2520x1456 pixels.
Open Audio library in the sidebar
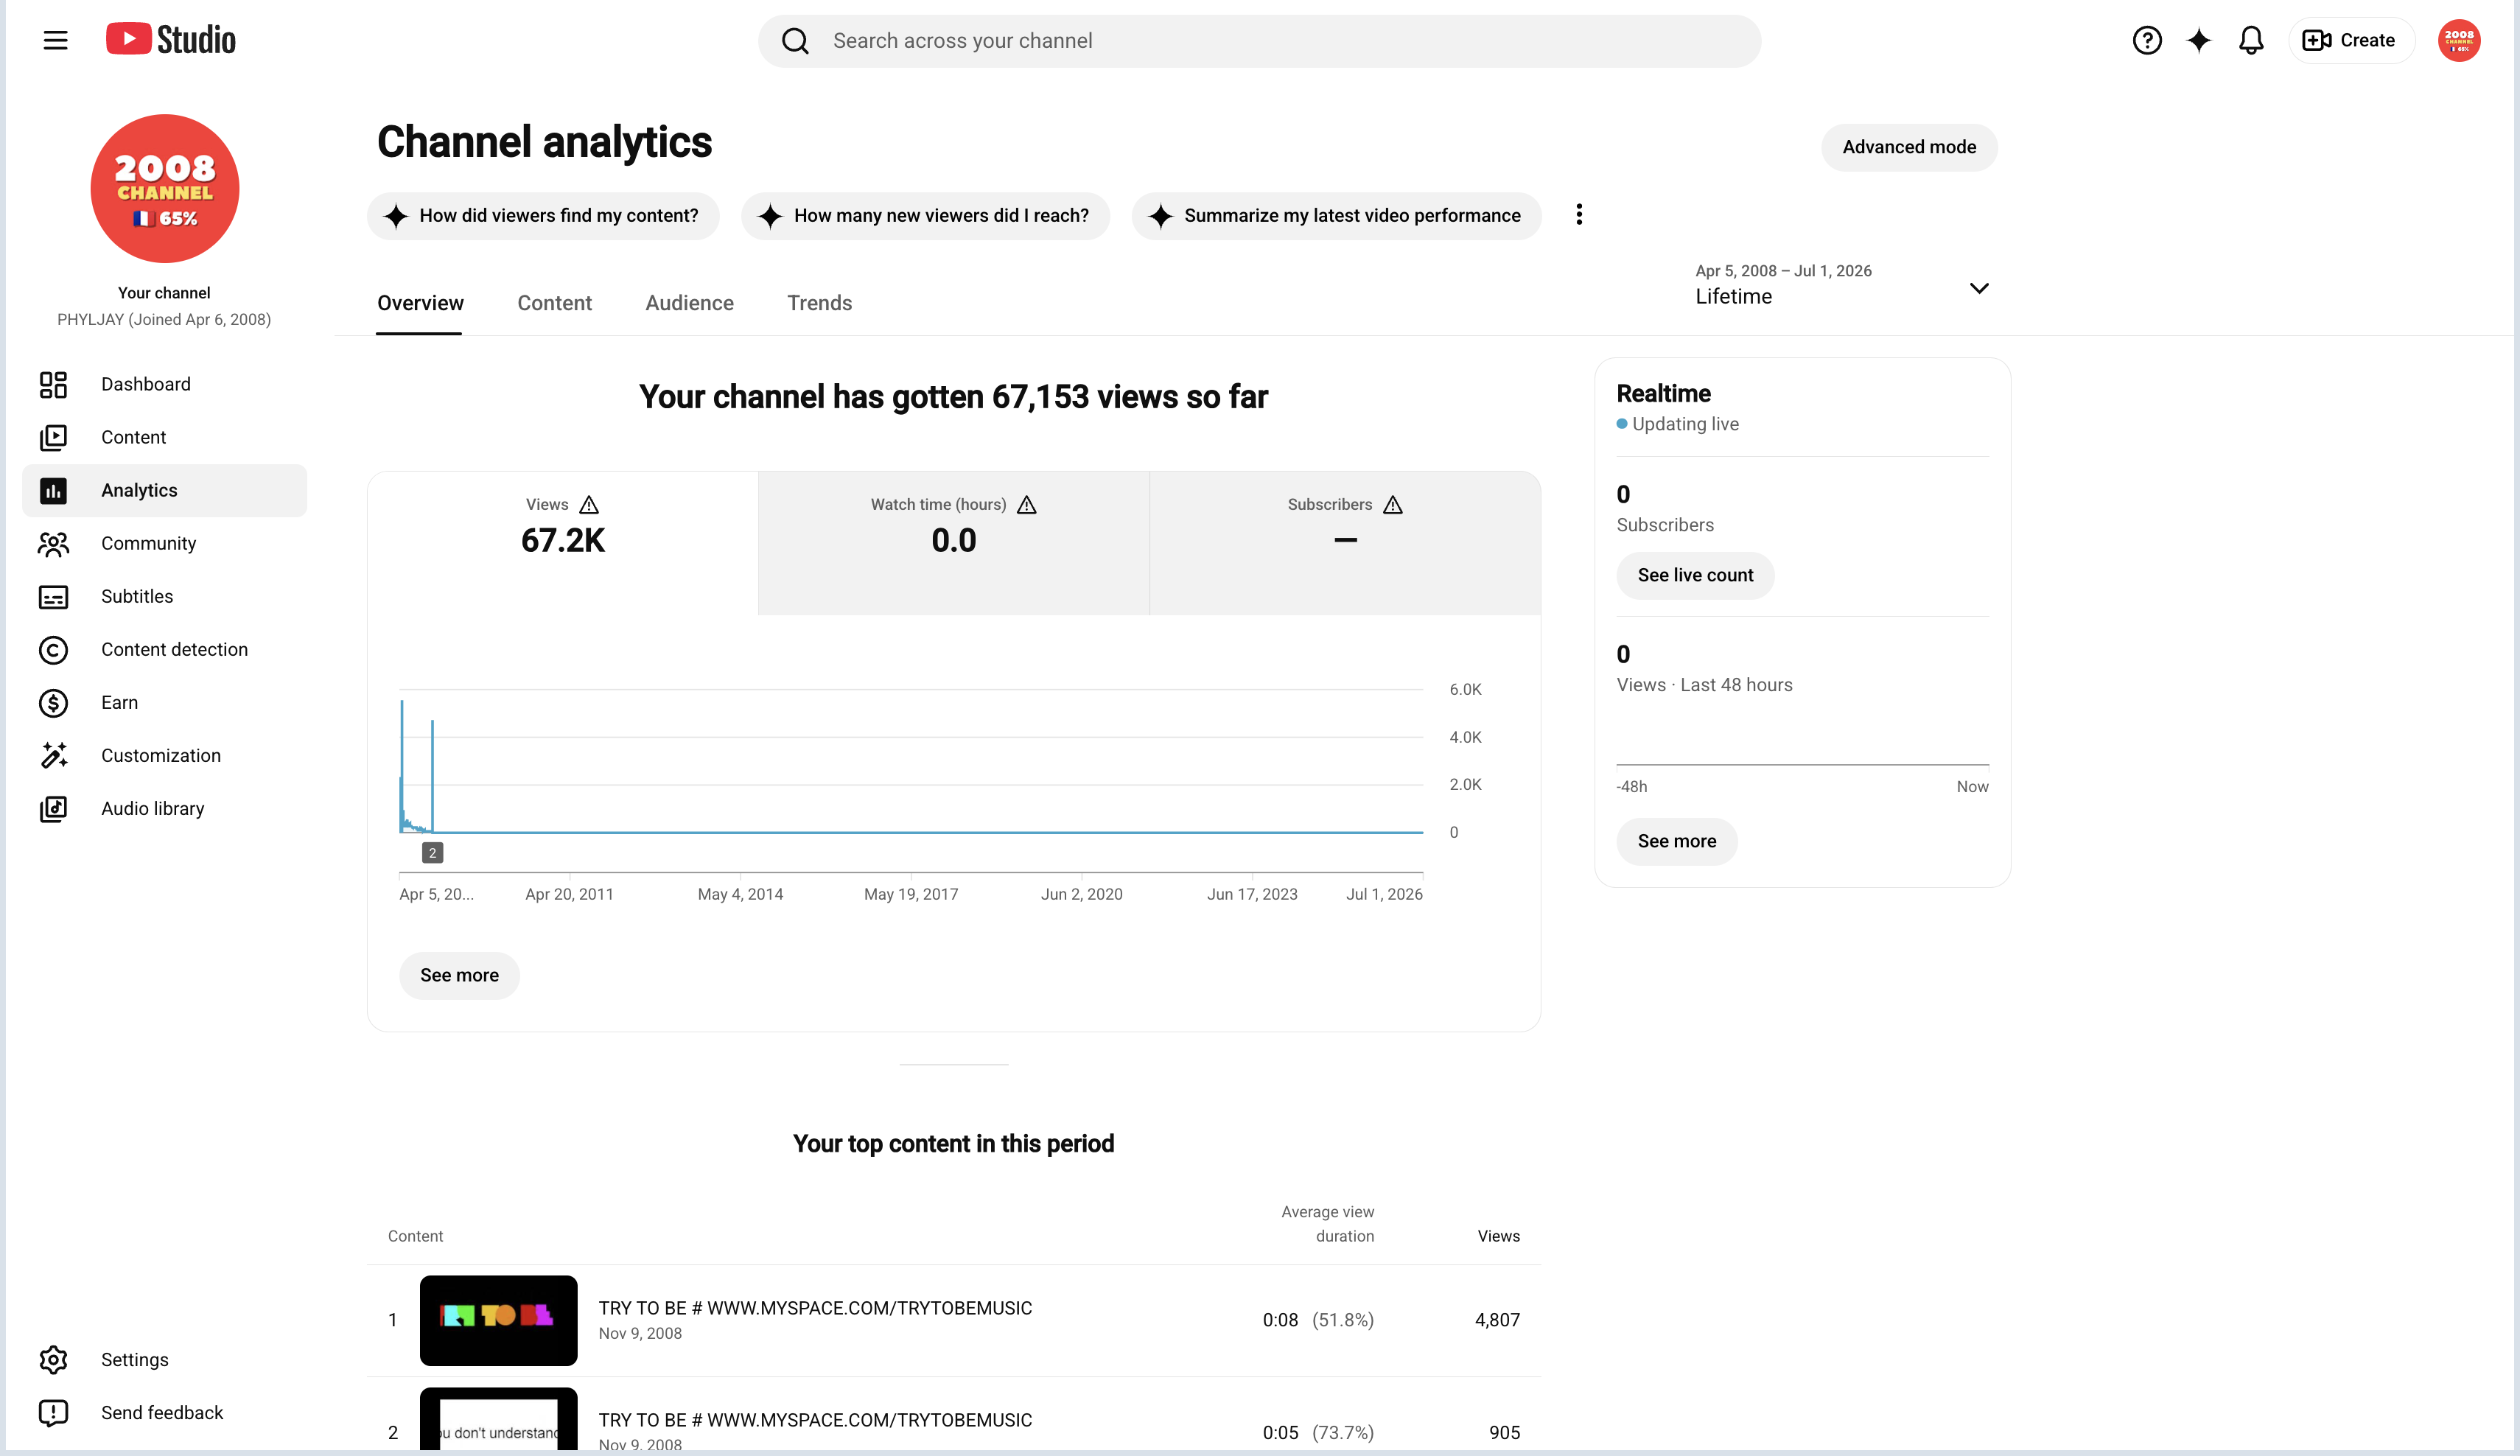pyautogui.click(x=164, y=808)
